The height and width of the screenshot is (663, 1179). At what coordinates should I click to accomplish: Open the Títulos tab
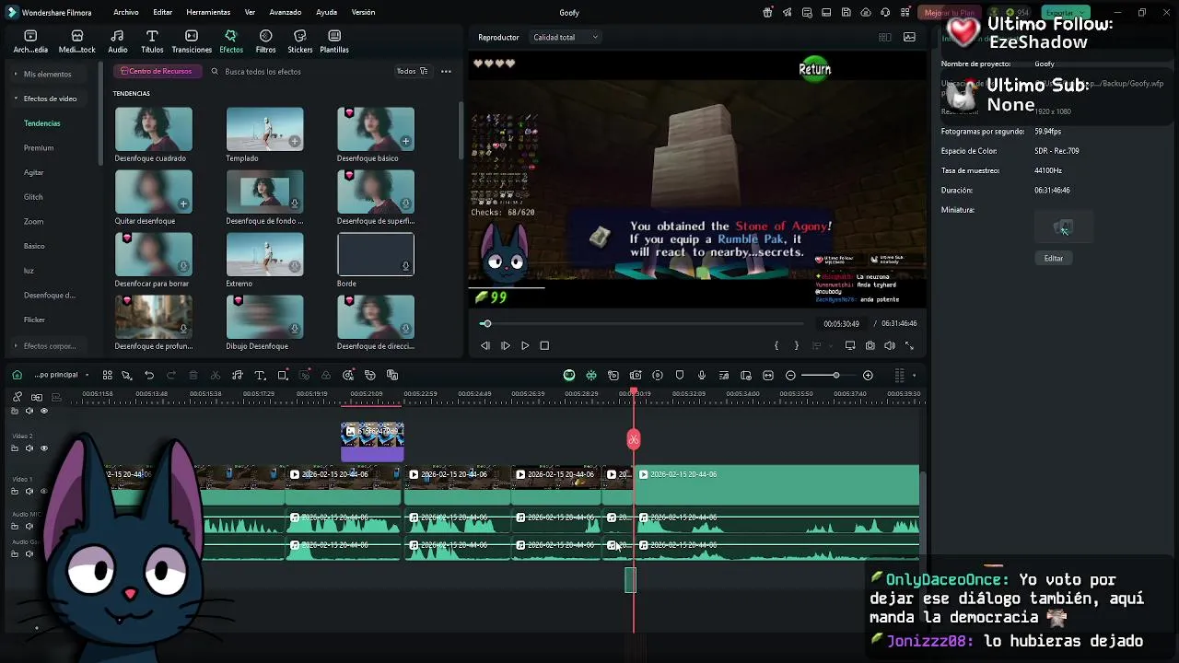pos(152,41)
